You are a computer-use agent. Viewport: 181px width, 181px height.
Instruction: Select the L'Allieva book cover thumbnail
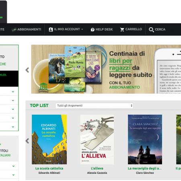[x=97, y=139]
